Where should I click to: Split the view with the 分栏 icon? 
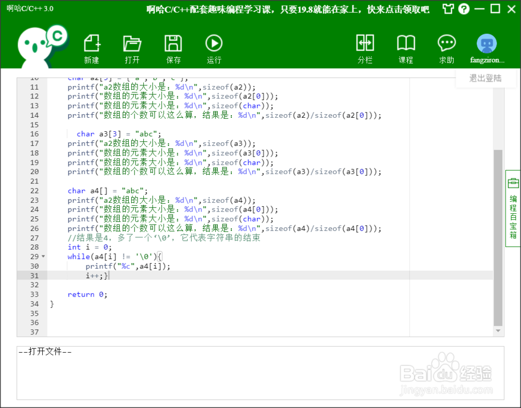click(365, 43)
